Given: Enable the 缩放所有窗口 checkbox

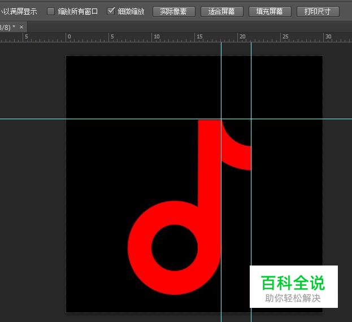Looking at the screenshot, I should 51,11.
